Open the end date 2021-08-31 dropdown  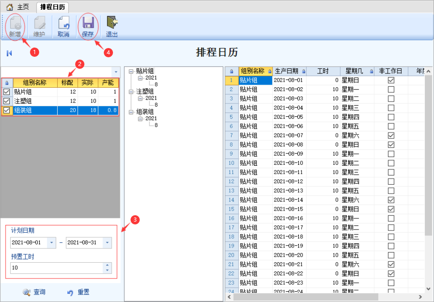(x=107, y=243)
